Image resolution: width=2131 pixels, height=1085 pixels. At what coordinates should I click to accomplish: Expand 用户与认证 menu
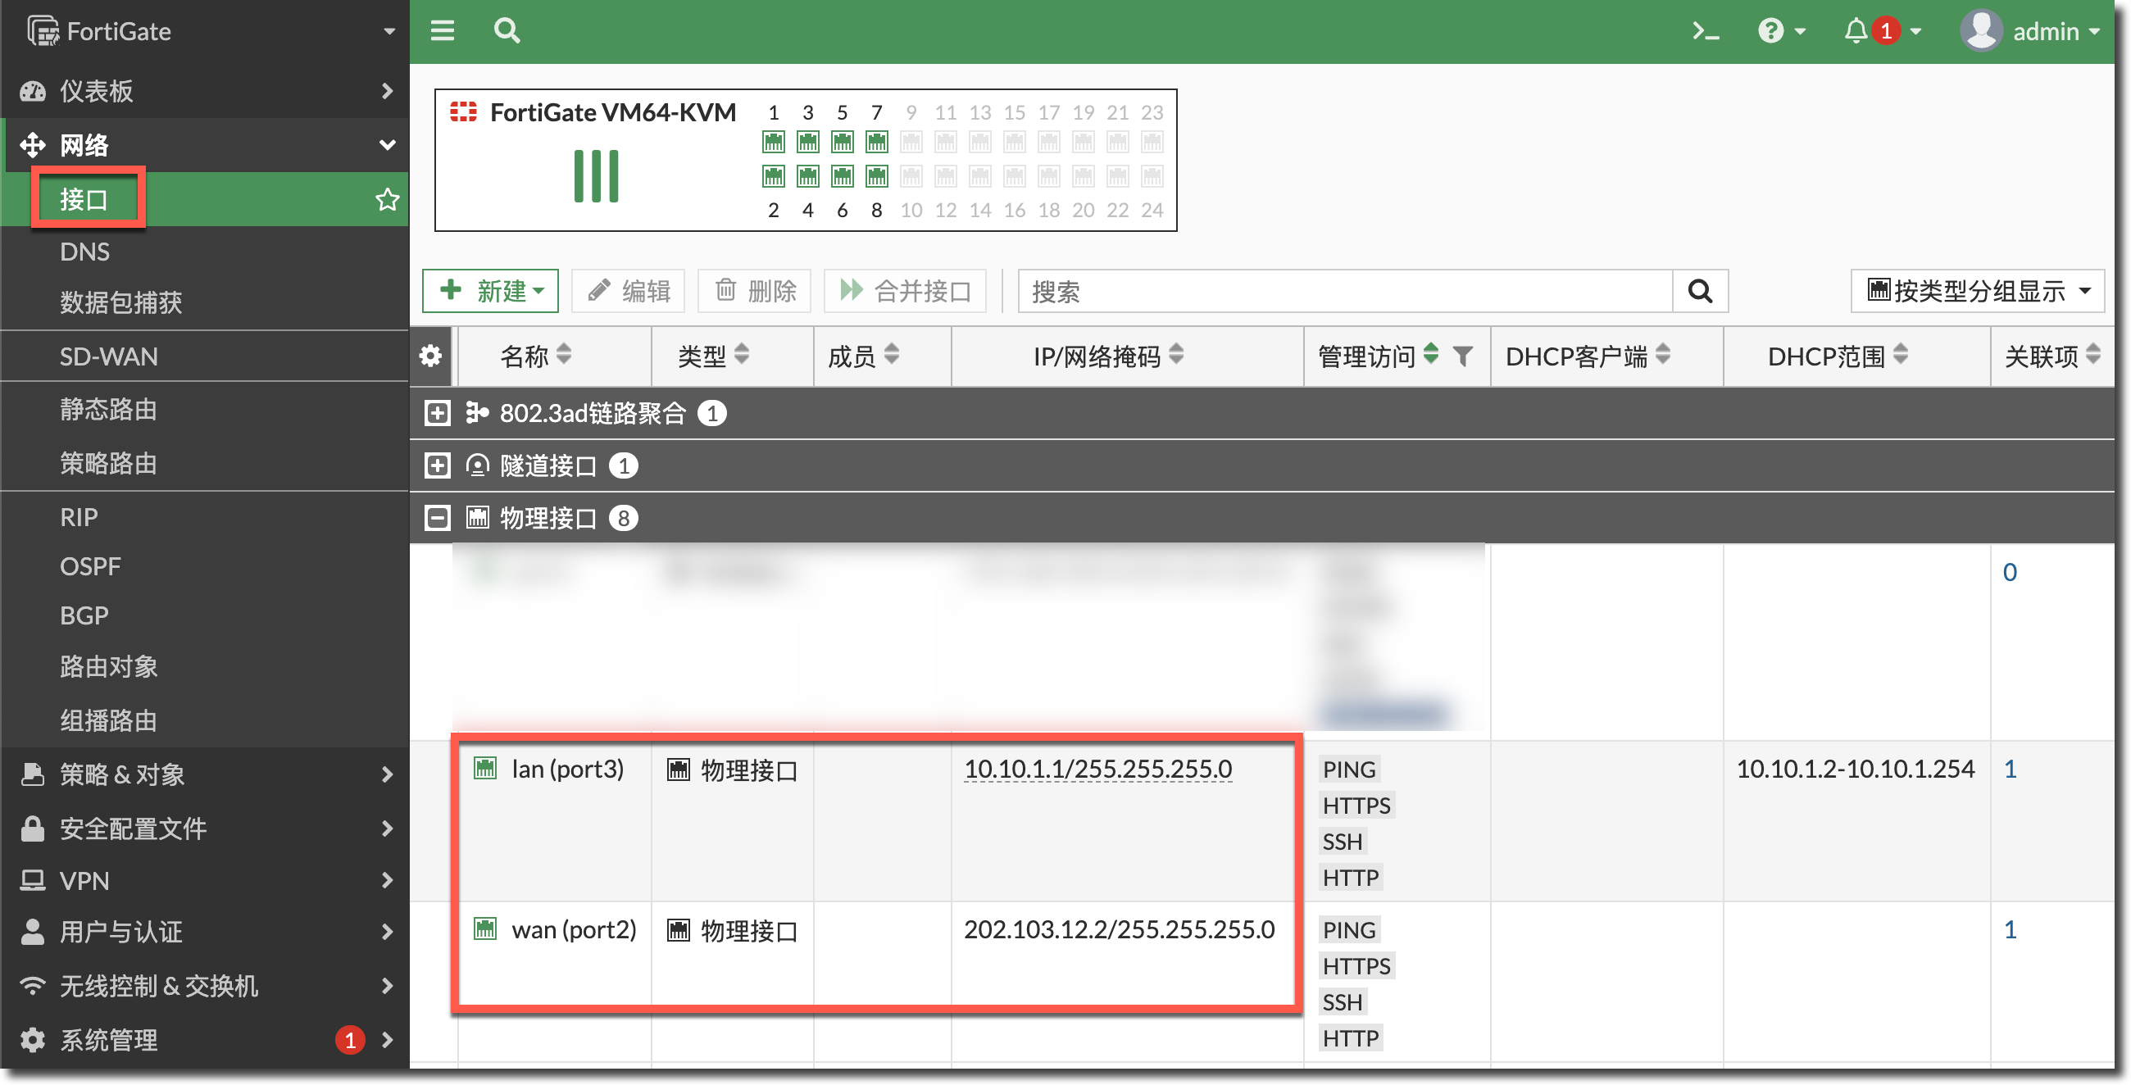coord(205,932)
